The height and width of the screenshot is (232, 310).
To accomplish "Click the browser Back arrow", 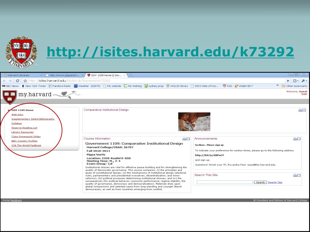I will (x=4, y=81).
